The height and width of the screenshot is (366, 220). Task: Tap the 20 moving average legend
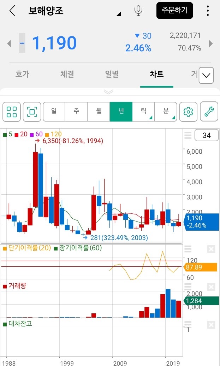21,134
